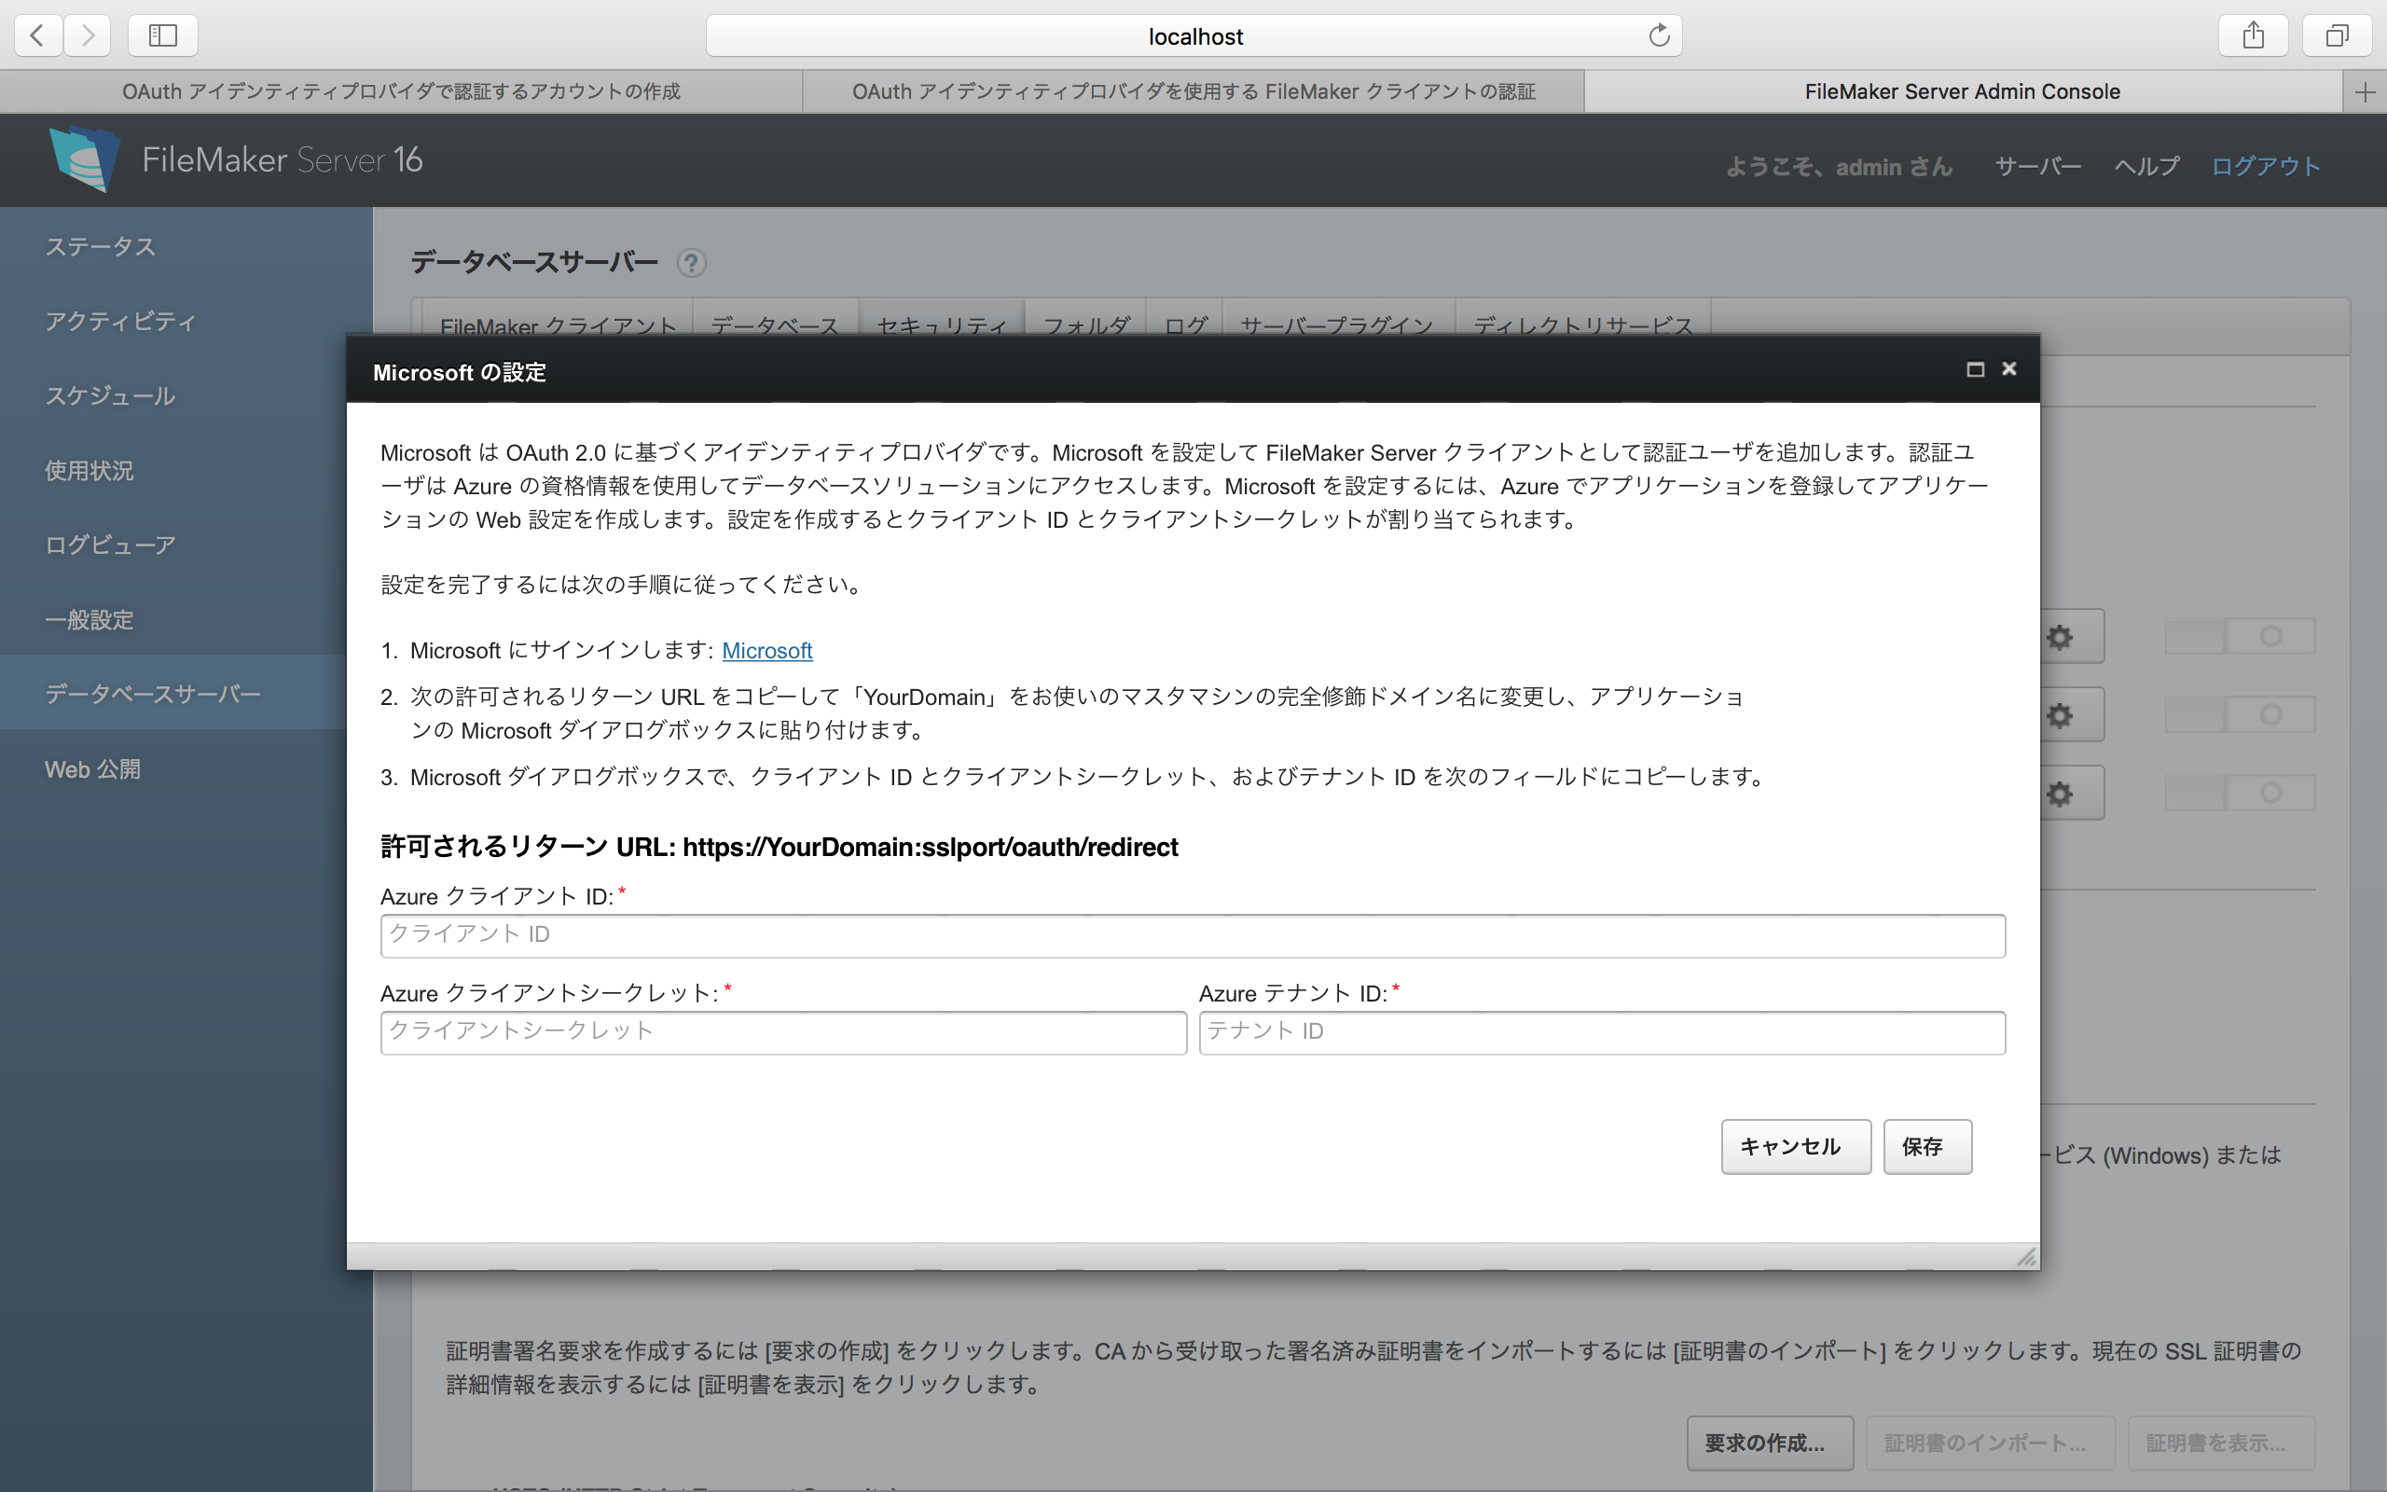Go to Web 公開 in the sidebar

point(92,768)
